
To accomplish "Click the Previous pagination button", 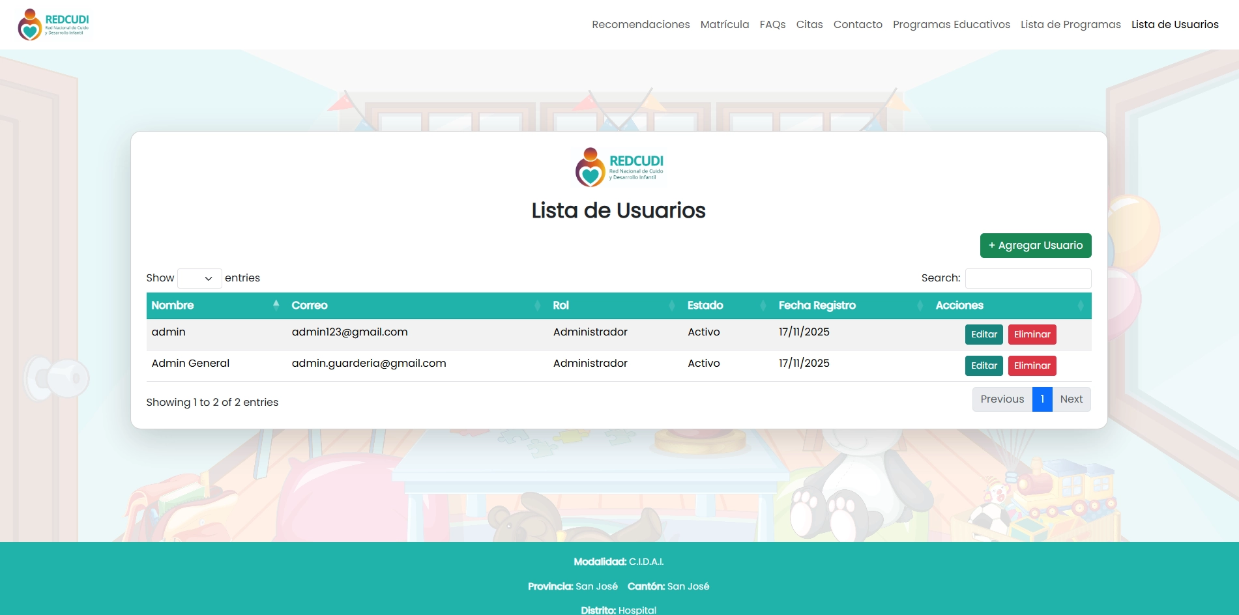I will (x=1002, y=399).
